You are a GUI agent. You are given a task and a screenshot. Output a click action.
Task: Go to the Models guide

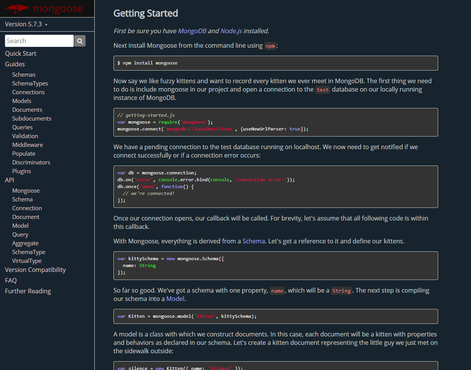click(22, 101)
